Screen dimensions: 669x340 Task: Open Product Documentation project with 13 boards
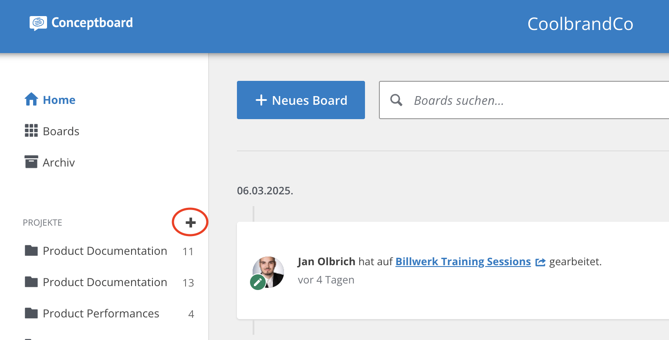[105, 282]
